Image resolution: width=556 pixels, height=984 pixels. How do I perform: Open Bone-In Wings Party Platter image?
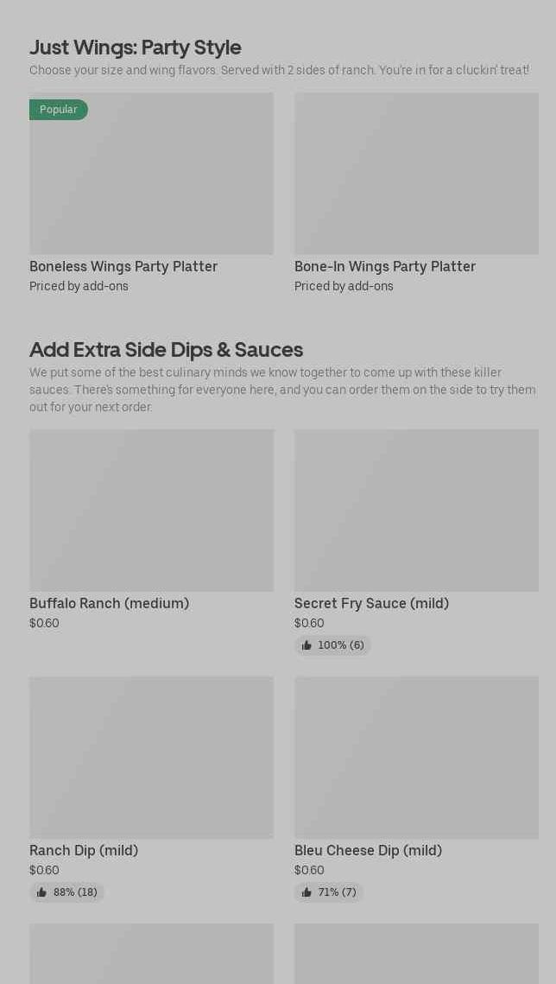coord(416,174)
